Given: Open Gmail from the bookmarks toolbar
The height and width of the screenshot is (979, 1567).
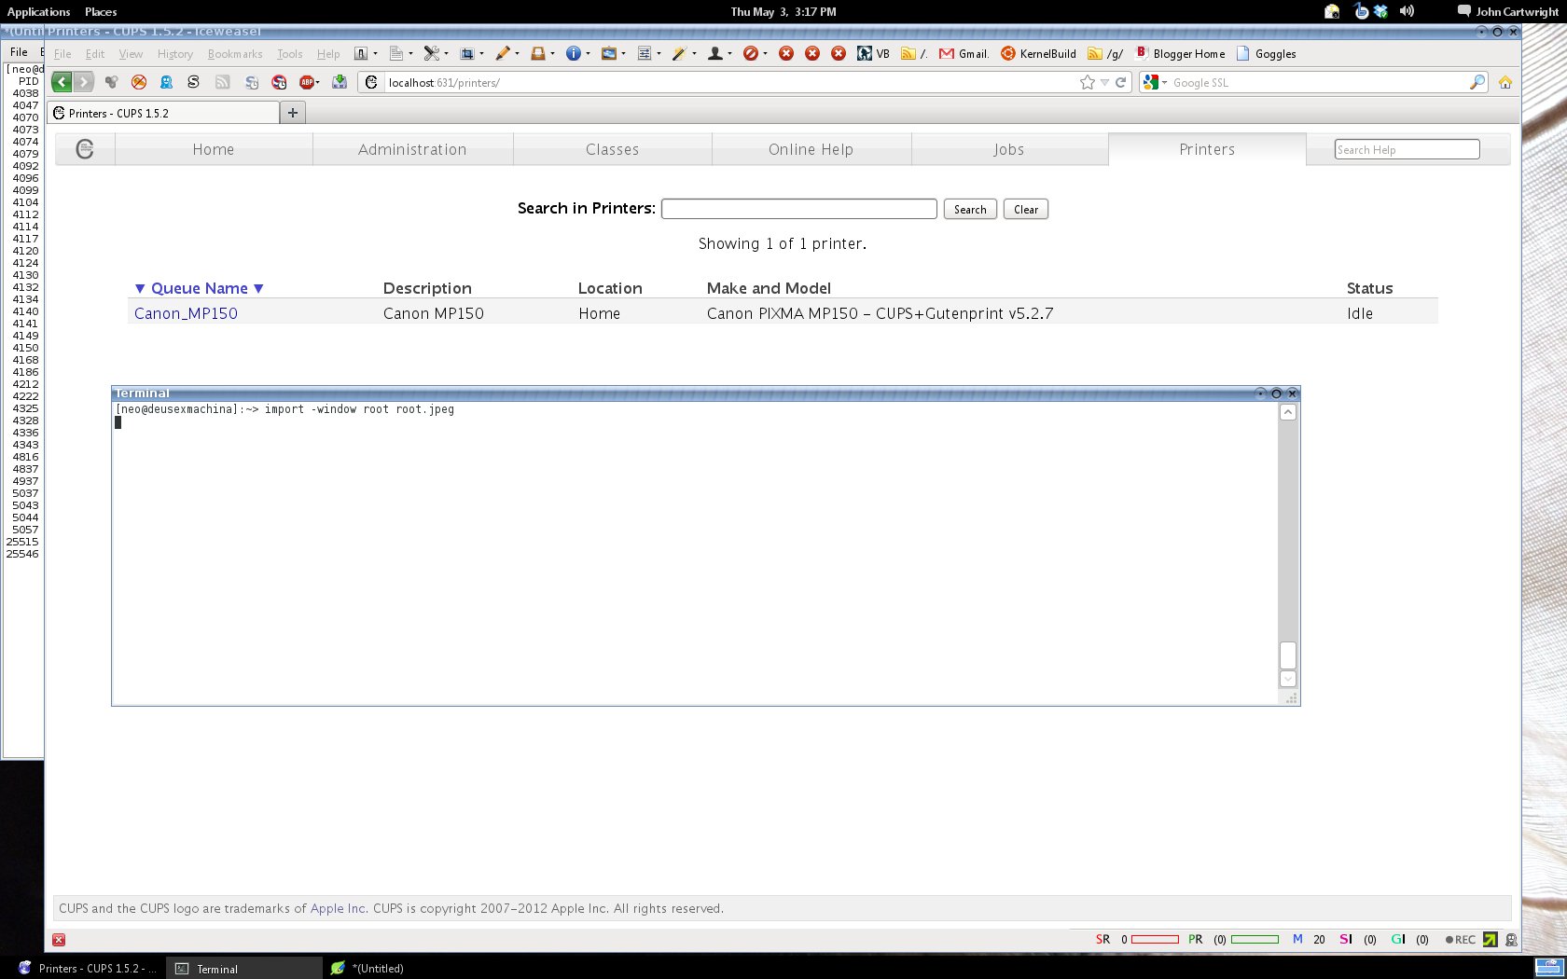Looking at the screenshot, I should coord(964,53).
